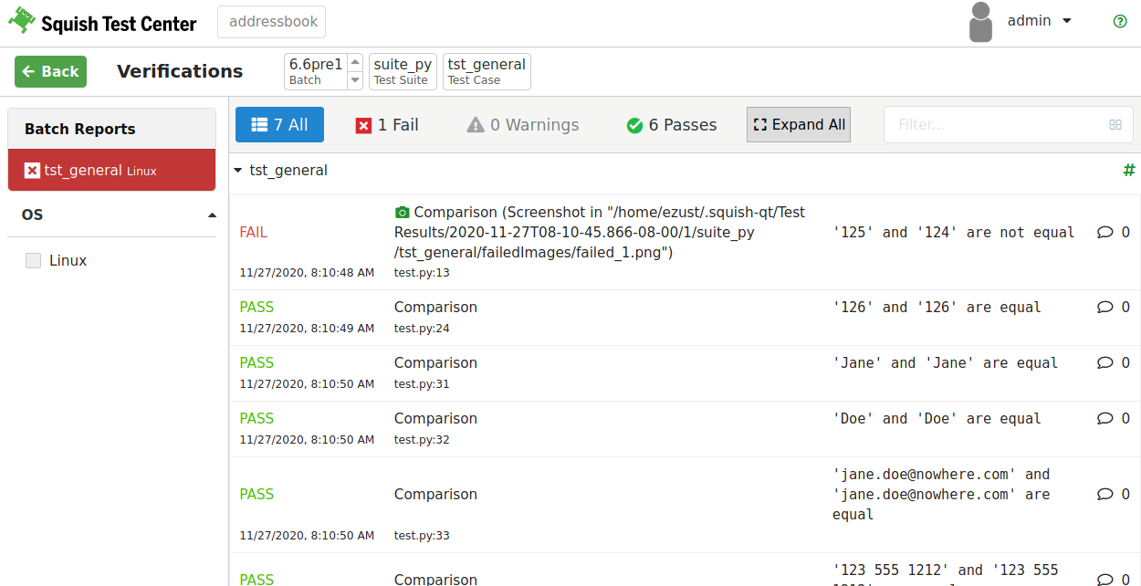Select the '7 All' results tab
The height and width of the screenshot is (586, 1141).
279,124
